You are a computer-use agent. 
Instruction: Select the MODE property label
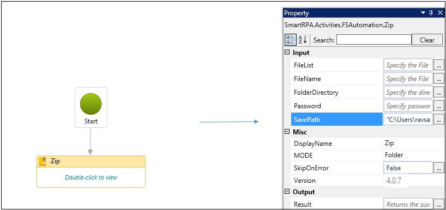(303, 156)
